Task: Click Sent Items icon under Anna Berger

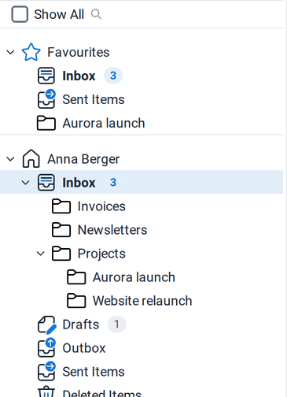Action: tap(46, 371)
